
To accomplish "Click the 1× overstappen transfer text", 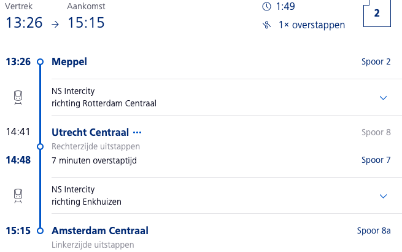I will tap(312, 25).
